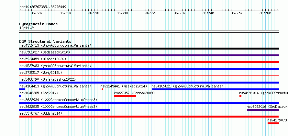This screenshot has height=136, width=288.
Task: Click the 36773k ruler tick label
Action: click(x=180, y=13)
